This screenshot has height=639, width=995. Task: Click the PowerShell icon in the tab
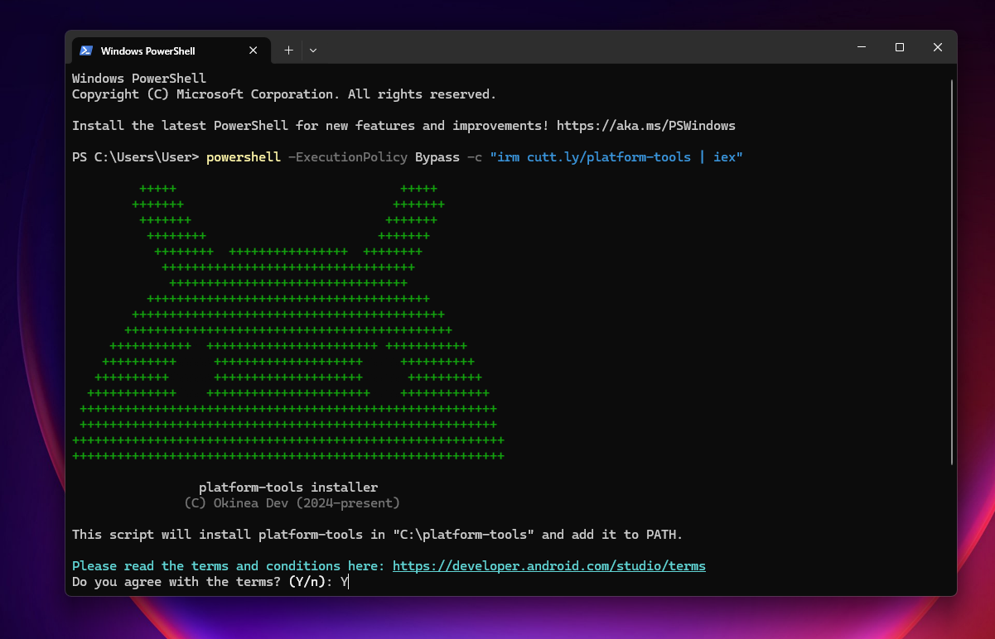point(86,50)
